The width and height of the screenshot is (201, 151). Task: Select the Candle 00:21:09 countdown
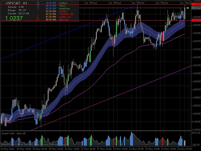point(18,14)
